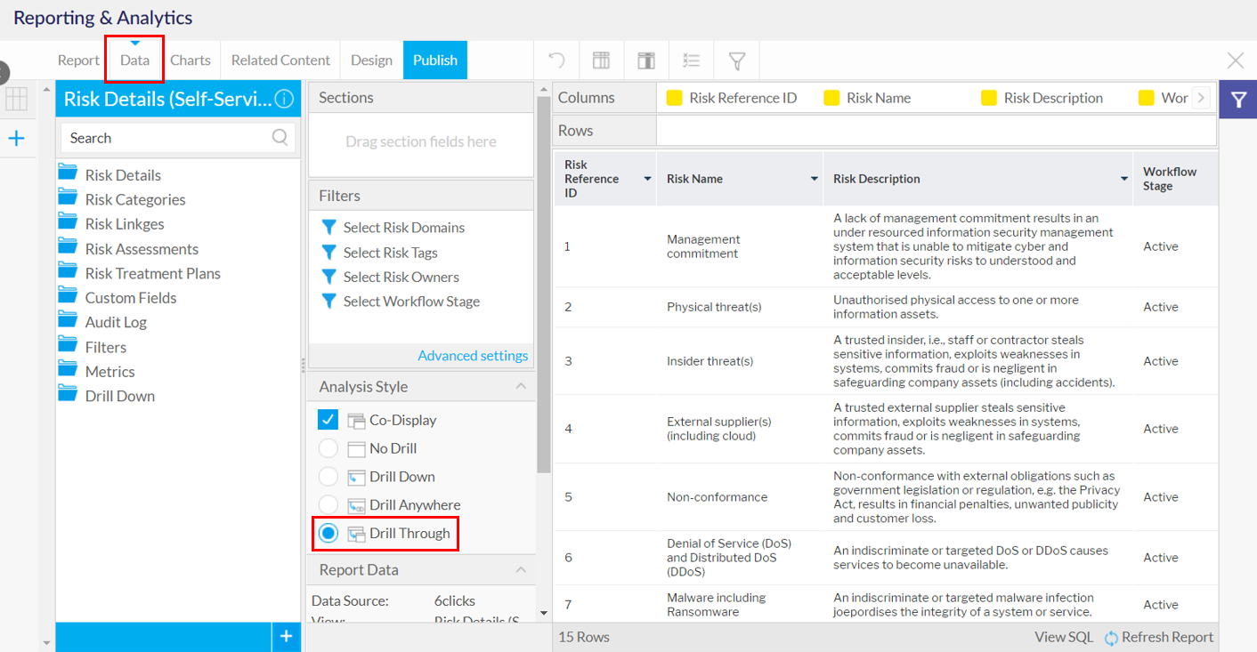
Task: Click the Advanced settings link
Action: click(x=473, y=356)
